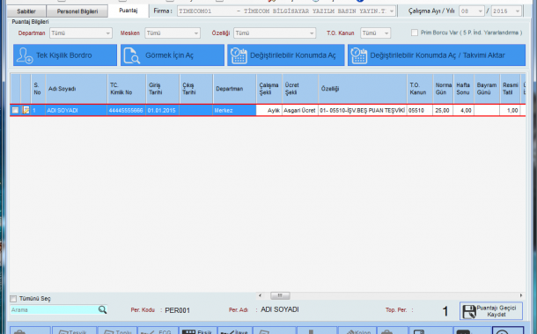Select the Puantaj tab
Viewport: 537px width, 334px height.
pos(129,11)
